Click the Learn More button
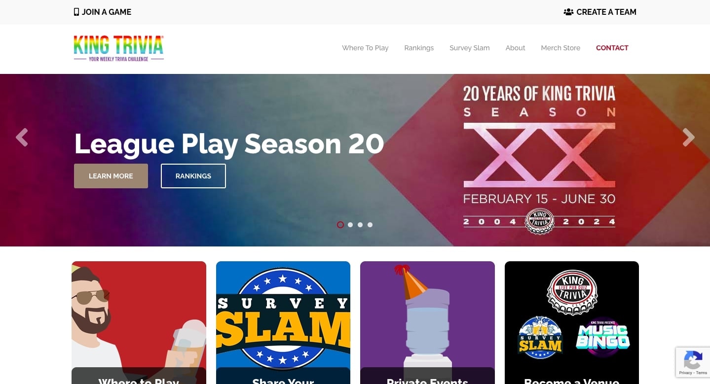 111,176
